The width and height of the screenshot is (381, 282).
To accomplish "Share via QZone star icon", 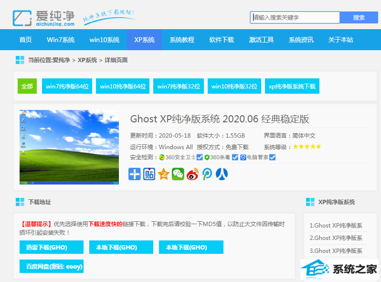I will 164,174.
